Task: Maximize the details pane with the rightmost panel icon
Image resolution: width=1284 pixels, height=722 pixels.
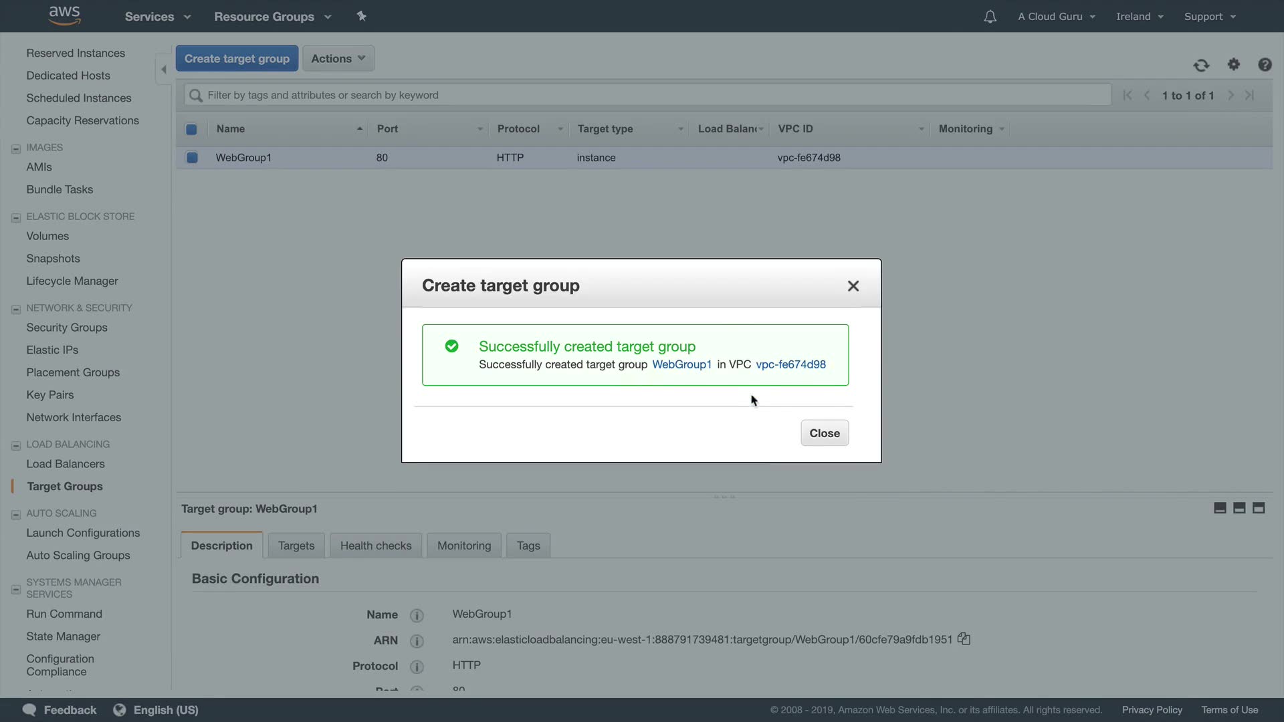Action: (x=1258, y=508)
